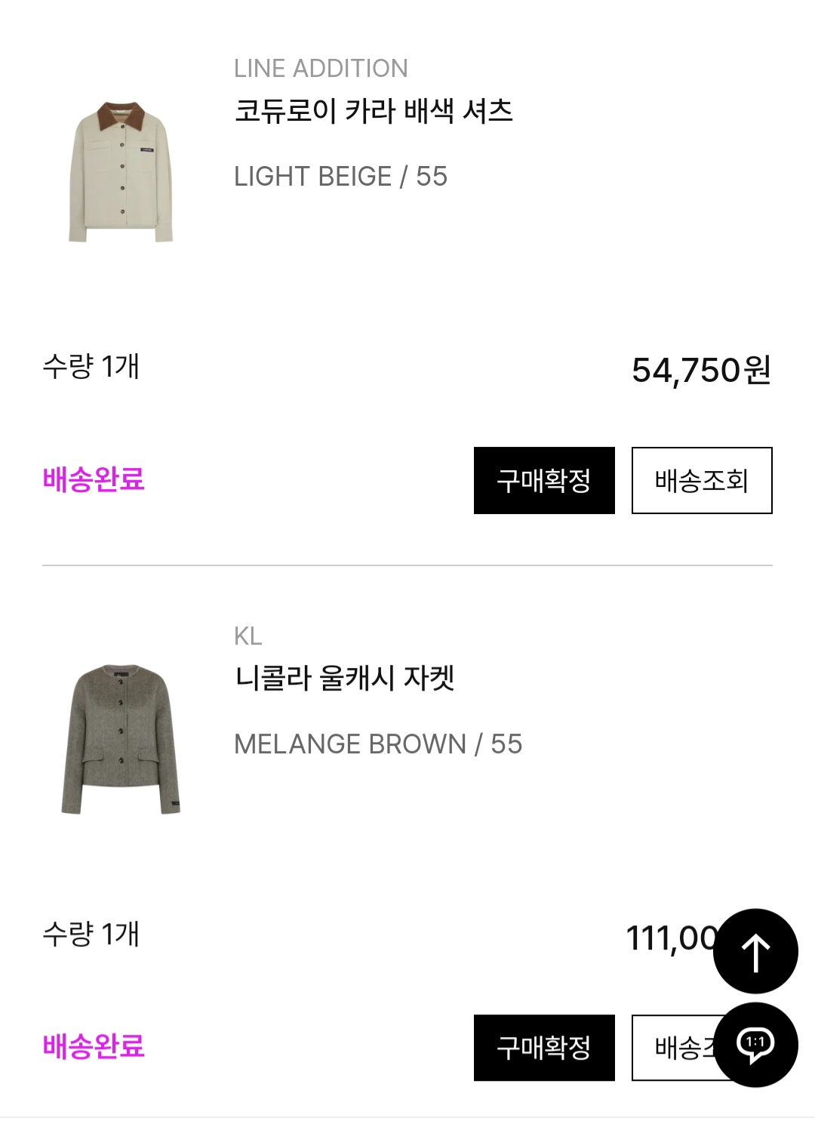This screenshot has height=1133, width=815.
Task: Tap the 배송완료 status of the shirt
Action: (94, 479)
